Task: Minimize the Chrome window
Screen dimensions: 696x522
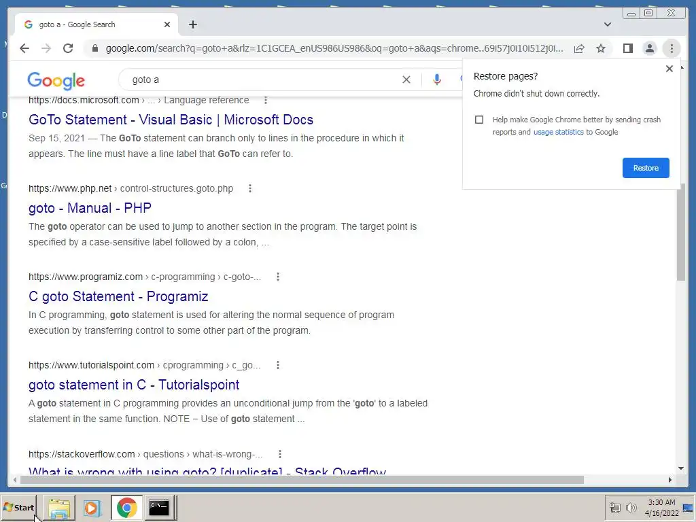Action: (x=631, y=14)
